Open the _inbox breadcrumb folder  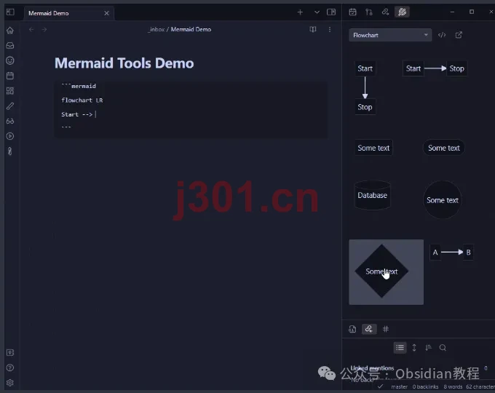click(x=156, y=29)
